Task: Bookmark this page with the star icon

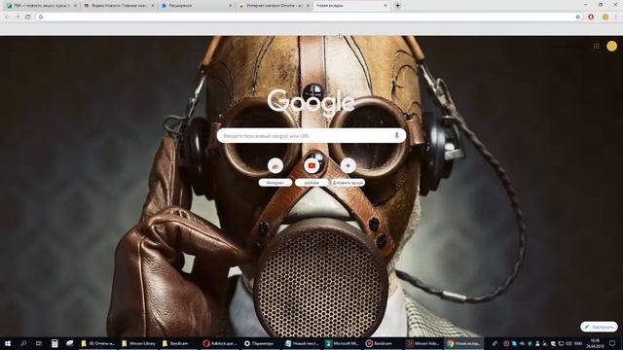Action: click(x=577, y=17)
